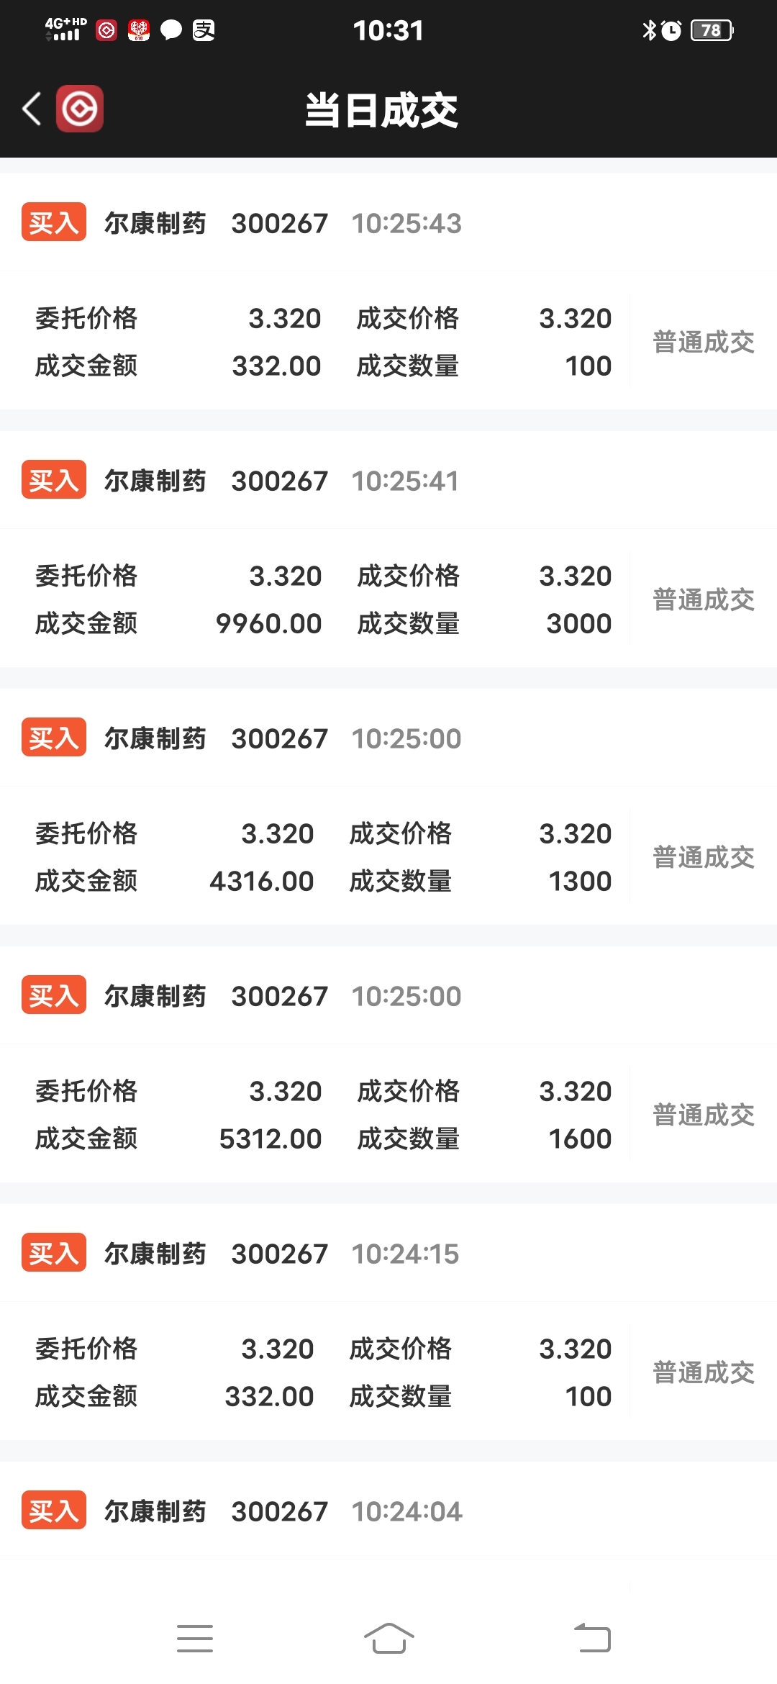Viewport: 777px width, 1684px height.
Task: Select the trade with amount 4316.00
Action: (388, 807)
